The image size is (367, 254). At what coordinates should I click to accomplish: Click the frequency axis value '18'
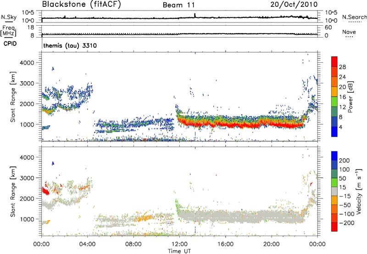coord(31,28)
